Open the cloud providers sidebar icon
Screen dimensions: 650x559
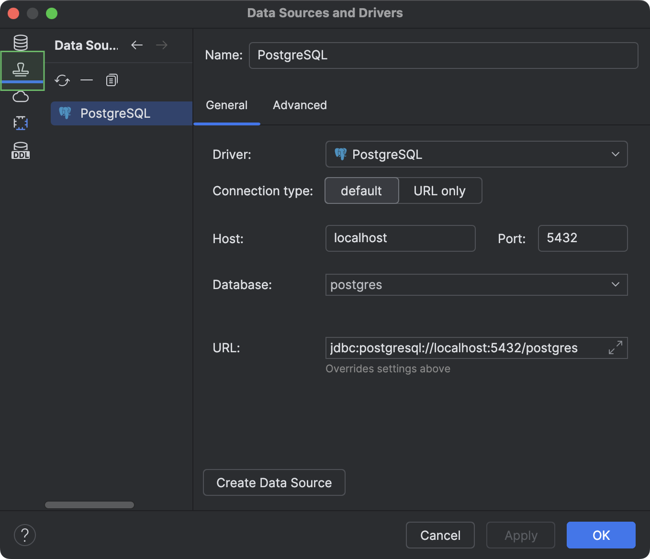pos(21,97)
